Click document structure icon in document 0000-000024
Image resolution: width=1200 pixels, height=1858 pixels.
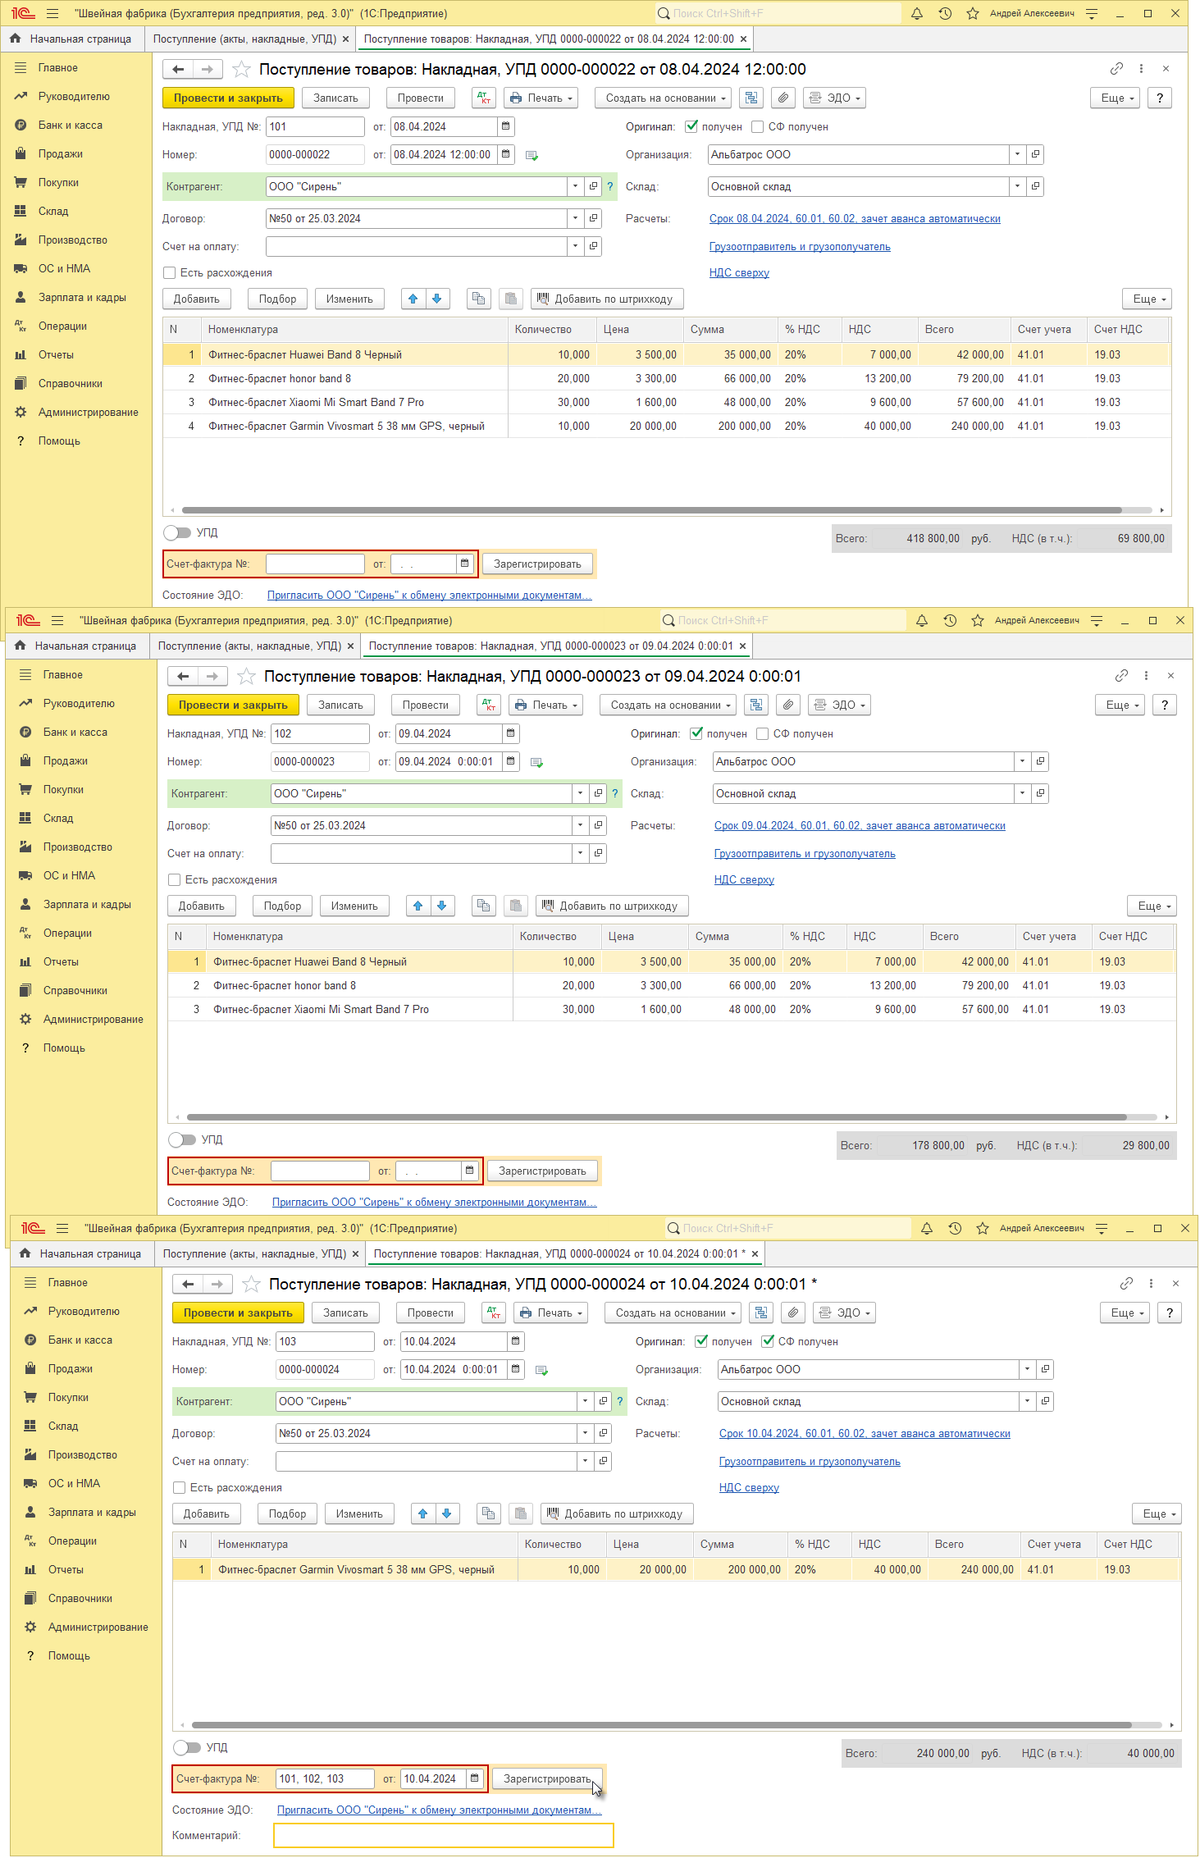pyautogui.click(x=761, y=1312)
